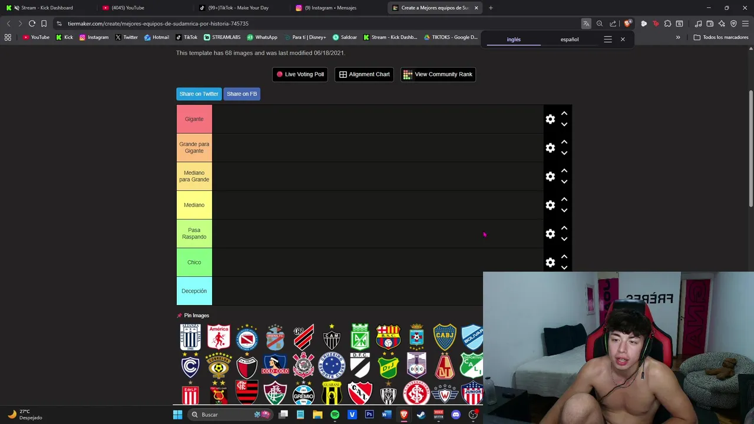Move Gigante tier down with arrow
Viewport: 754px width, 424px height.
click(564, 125)
